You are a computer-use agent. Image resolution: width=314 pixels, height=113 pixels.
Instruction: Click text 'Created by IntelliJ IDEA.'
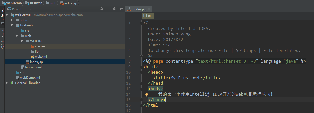[x=179, y=28]
